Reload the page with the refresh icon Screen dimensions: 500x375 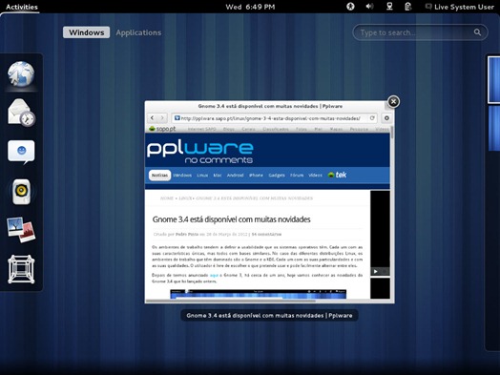pyautogui.click(x=372, y=118)
